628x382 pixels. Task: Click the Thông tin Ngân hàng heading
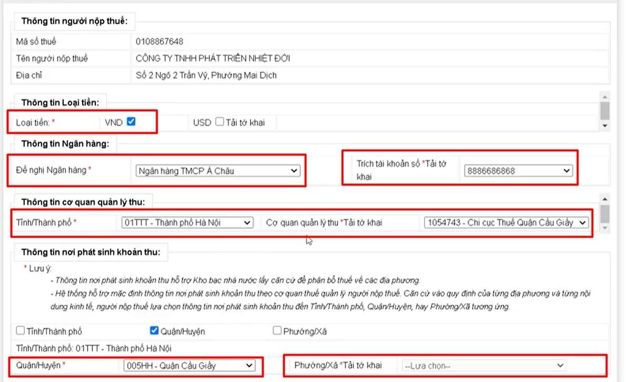(x=65, y=144)
